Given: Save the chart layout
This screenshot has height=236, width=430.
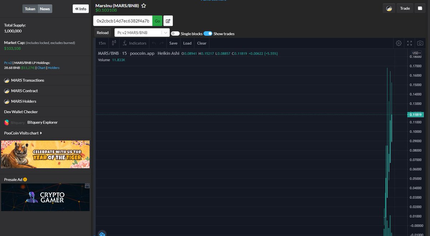Looking at the screenshot, I should 173,43.
